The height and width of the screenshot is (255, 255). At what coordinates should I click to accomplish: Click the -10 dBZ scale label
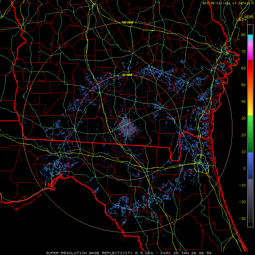tap(242, 185)
